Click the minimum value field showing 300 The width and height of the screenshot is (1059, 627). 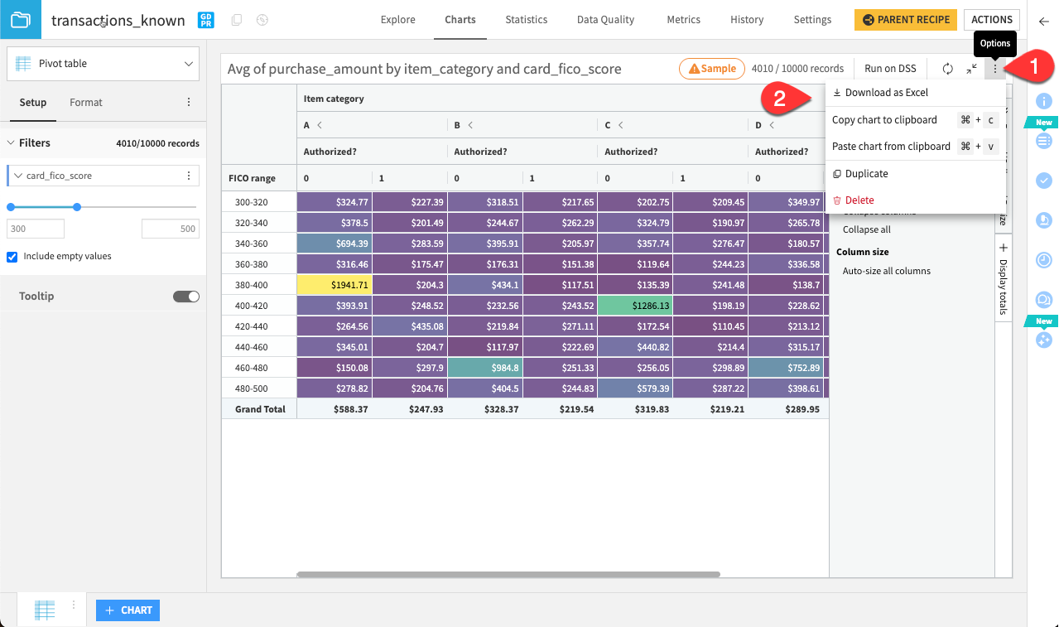pos(36,229)
